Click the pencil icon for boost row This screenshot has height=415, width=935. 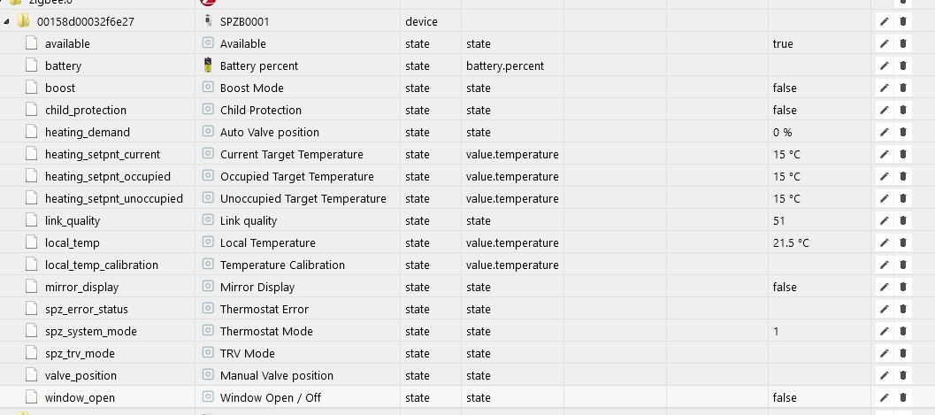click(885, 88)
